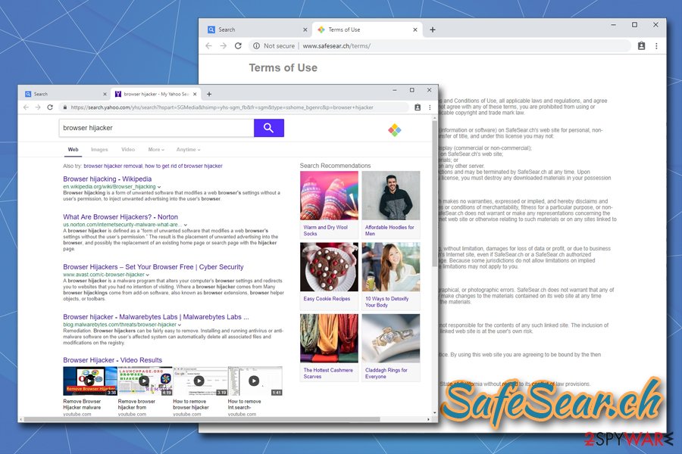Screen dimensions: 682x454
Task: Click the Claddagh ring thumbnail
Action: (x=391, y=338)
